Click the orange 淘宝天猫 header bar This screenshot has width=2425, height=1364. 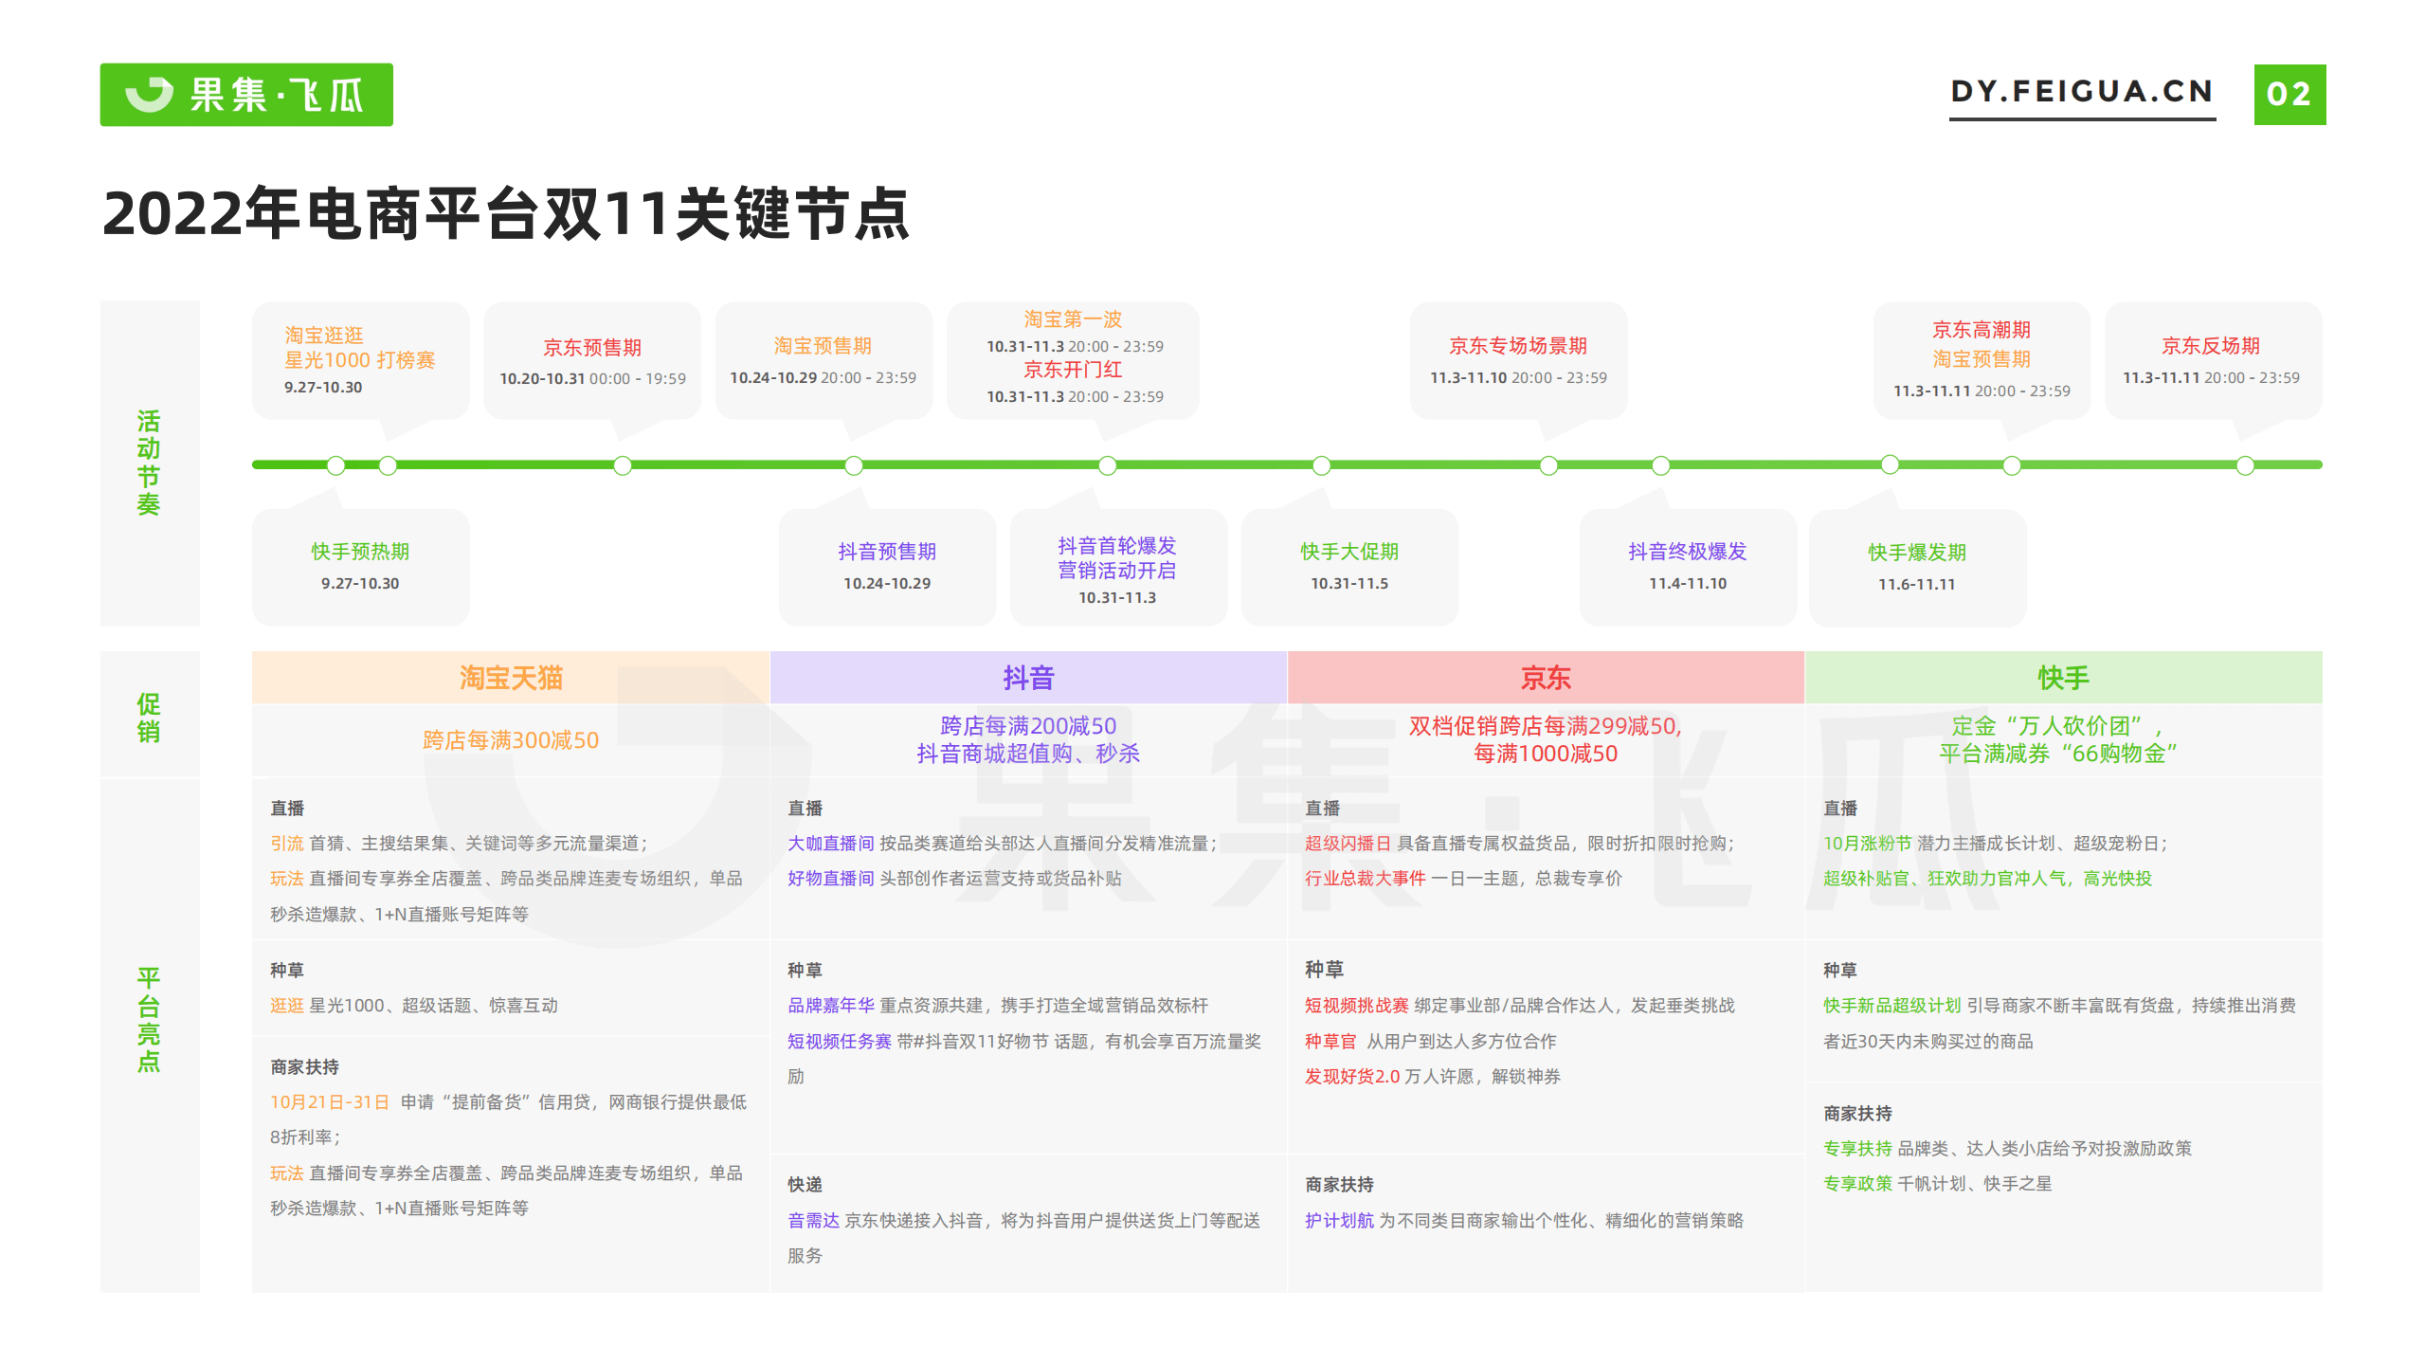click(510, 678)
